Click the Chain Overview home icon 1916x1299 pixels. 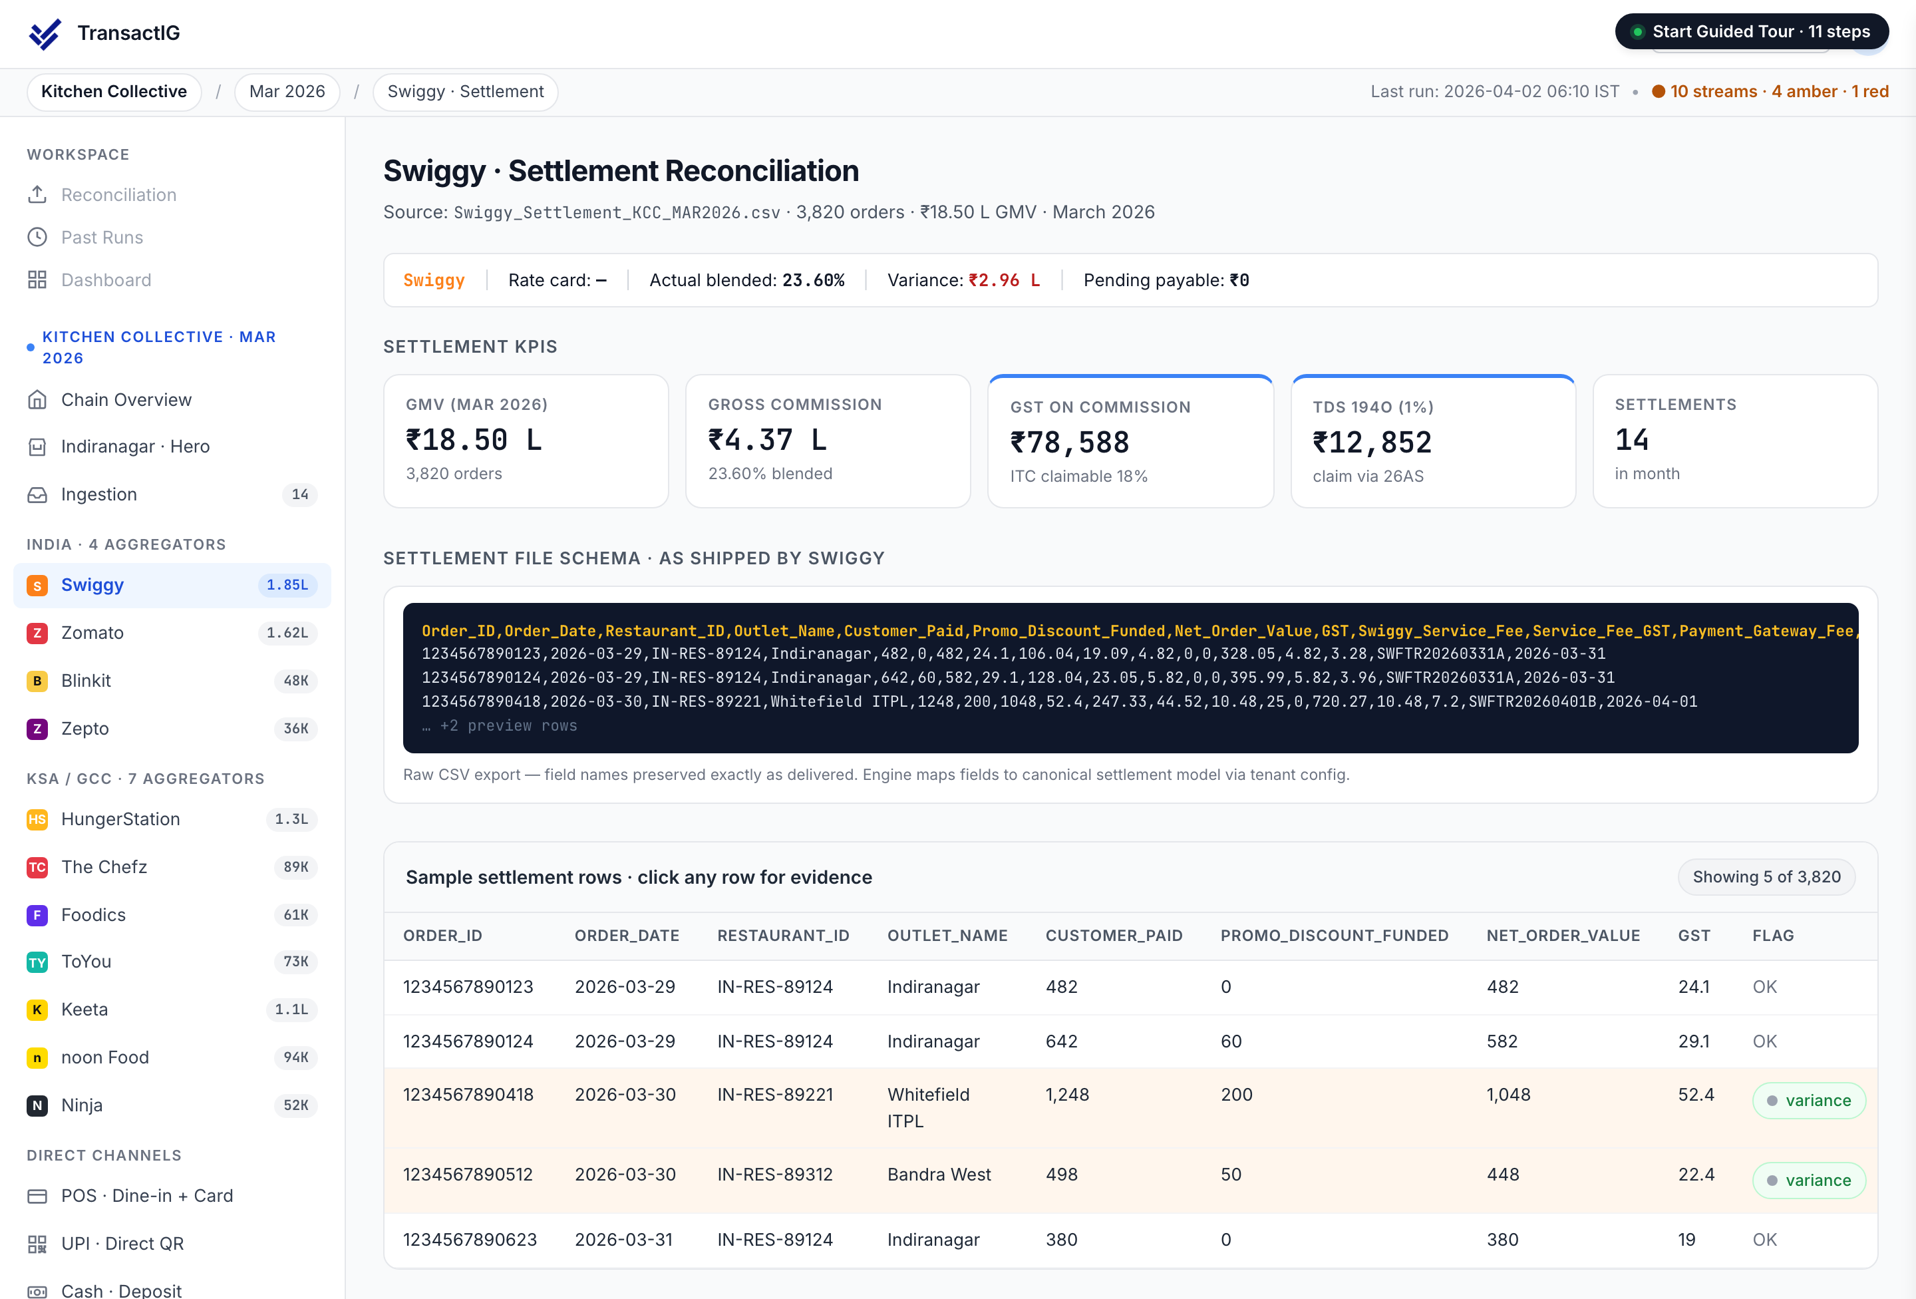tap(37, 400)
